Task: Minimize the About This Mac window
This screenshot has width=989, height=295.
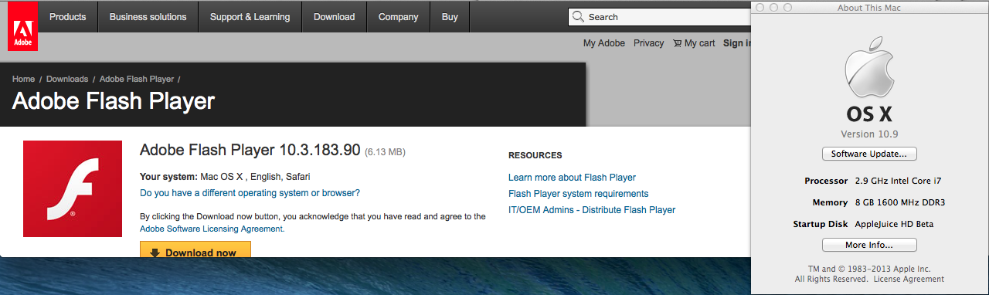Action: (x=773, y=7)
